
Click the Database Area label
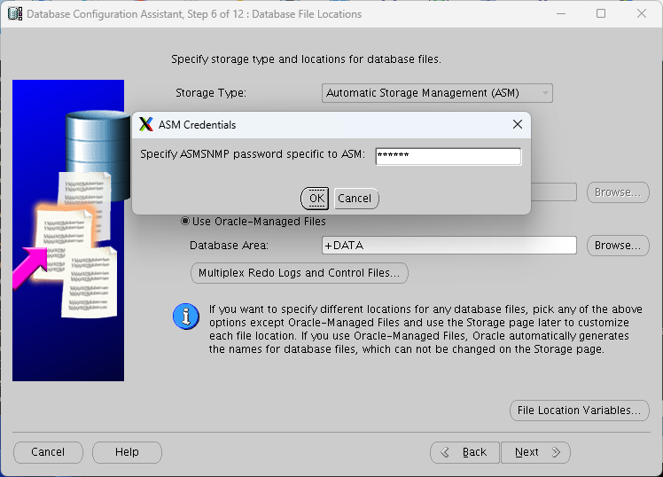pos(229,246)
